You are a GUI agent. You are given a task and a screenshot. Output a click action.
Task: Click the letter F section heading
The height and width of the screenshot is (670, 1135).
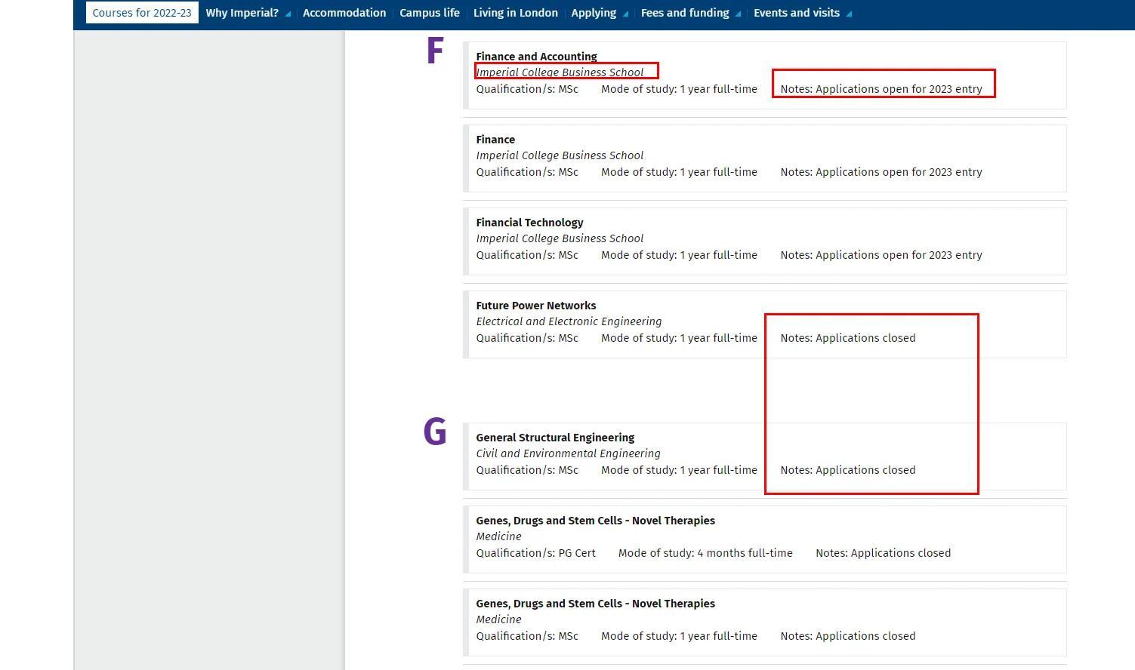[434, 51]
